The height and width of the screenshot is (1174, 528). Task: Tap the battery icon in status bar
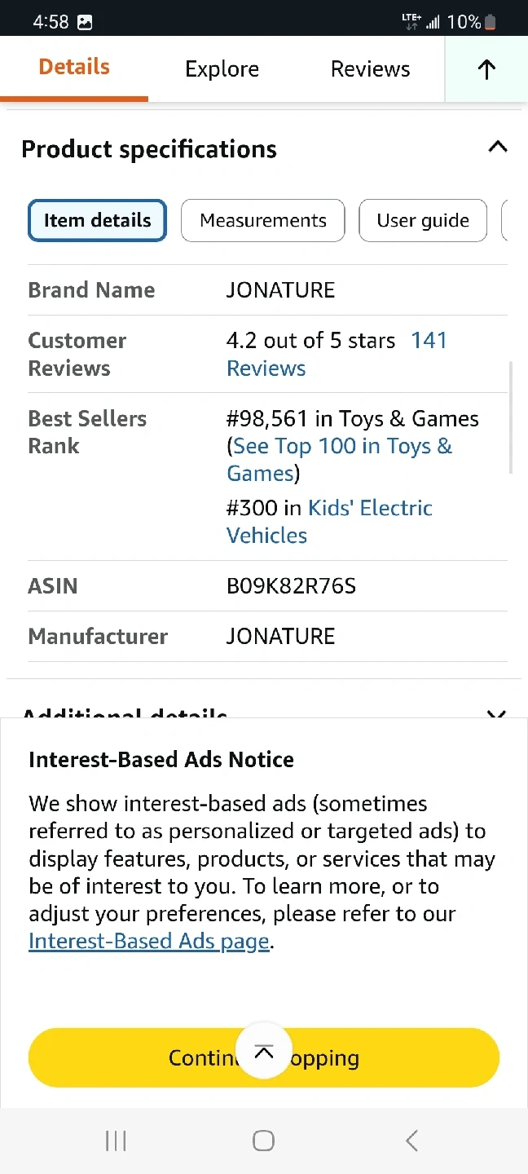[x=491, y=22]
